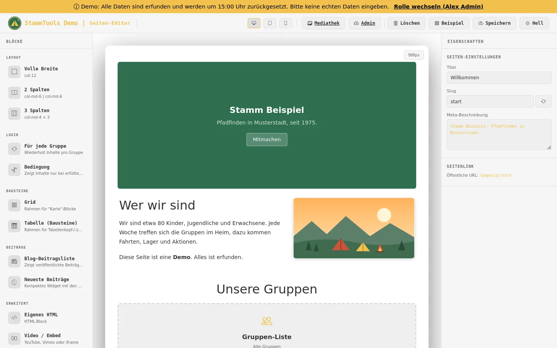This screenshot has height=348, width=557.
Task: Open the Mediathek
Action: click(323, 23)
